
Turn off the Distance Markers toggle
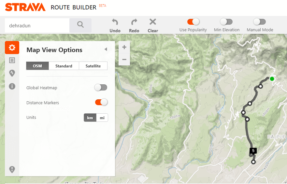click(x=101, y=102)
